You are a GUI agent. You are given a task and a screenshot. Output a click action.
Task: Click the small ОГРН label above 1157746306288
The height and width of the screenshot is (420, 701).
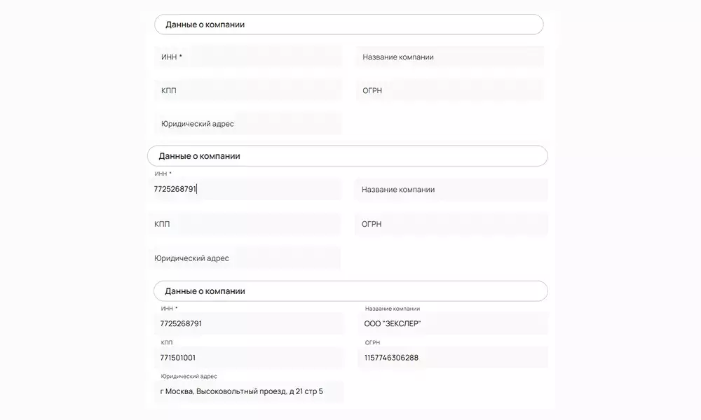click(373, 343)
